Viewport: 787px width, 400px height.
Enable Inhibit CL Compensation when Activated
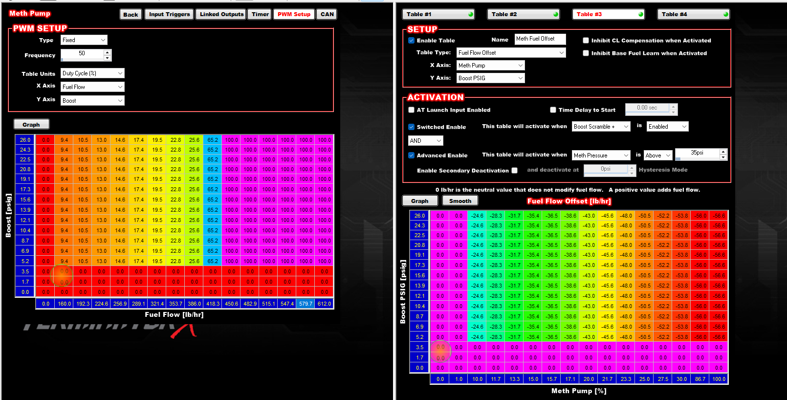[586, 41]
